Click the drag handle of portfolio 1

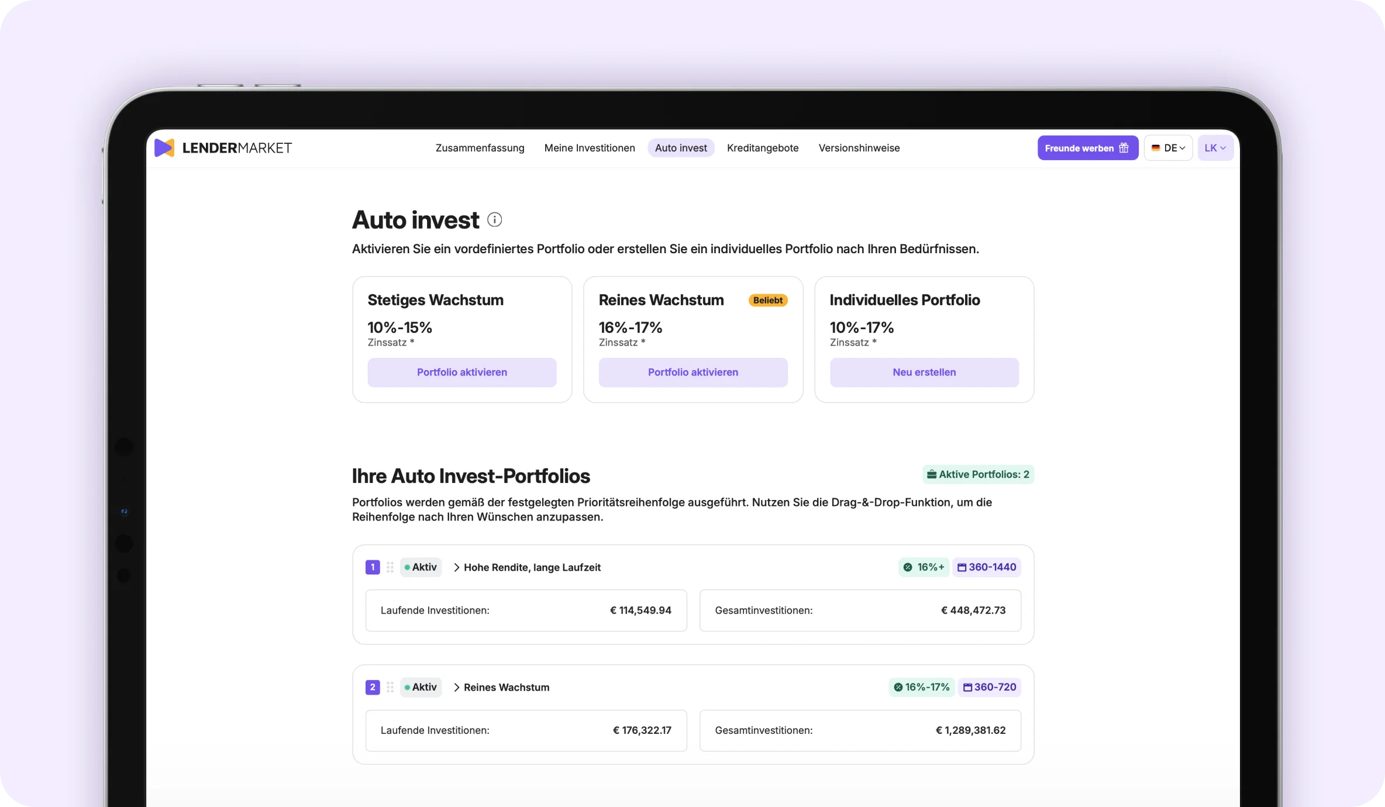click(390, 567)
